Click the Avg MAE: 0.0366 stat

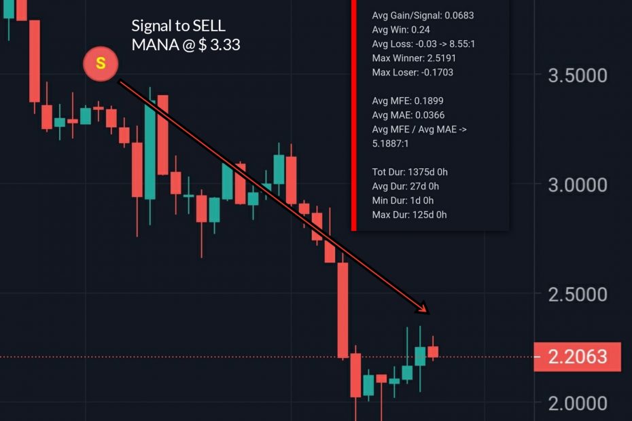(x=408, y=115)
